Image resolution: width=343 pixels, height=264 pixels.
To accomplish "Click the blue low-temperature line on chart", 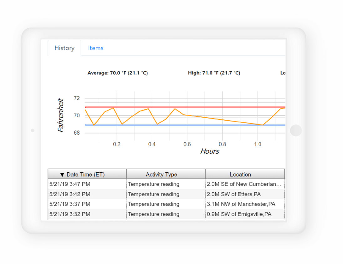I will tap(185, 125).
